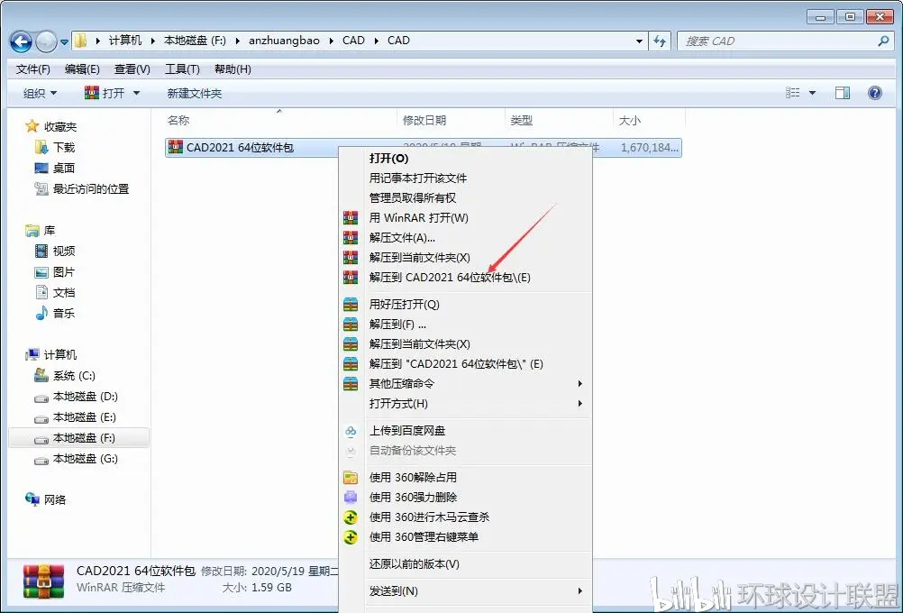
Task: Click the icon beside 使用 360管理右键菜单
Action: [351, 537]
